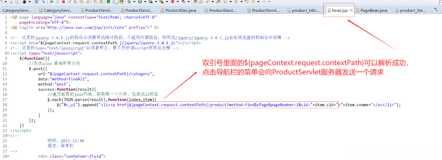Click the red Terminate icon
The height and width of the screenshot is (160, 442).
[x=64, y=2]
